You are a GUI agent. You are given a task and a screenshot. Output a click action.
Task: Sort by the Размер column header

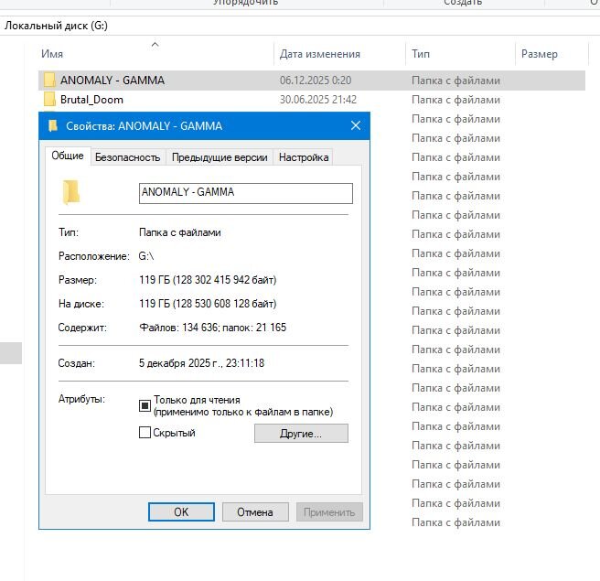coord(539,54)
